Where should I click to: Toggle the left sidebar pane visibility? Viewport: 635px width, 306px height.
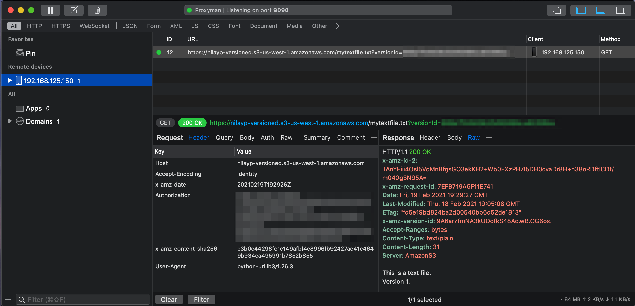coord(581,10)
